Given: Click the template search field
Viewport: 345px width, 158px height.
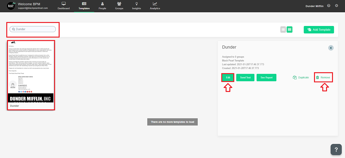Looking at the screenshot, I should [x=32, y=29].
